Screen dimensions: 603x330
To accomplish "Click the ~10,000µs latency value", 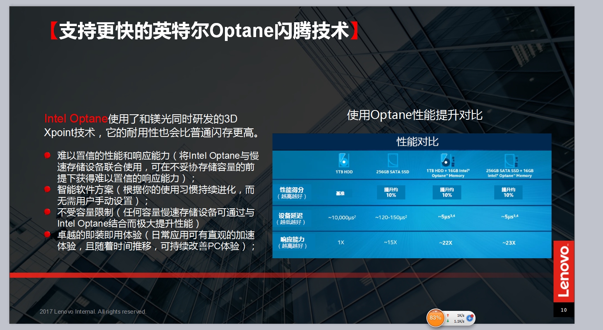I will 342,217.
